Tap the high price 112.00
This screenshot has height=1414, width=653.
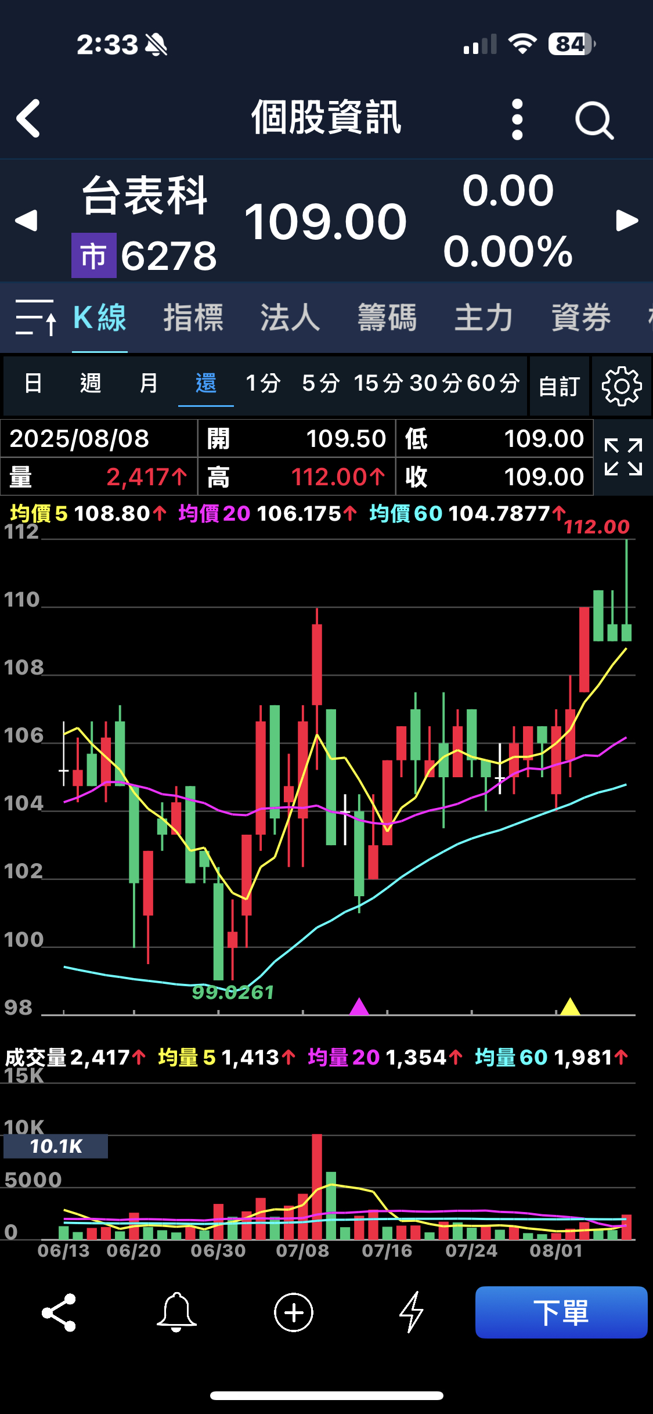[x=337, y=477]
